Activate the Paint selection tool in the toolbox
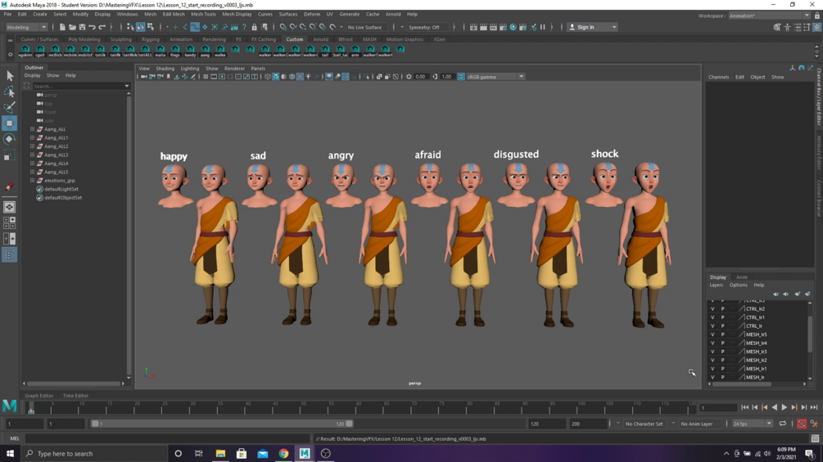Viewport: 823px width, 462px height. [10, 107]
